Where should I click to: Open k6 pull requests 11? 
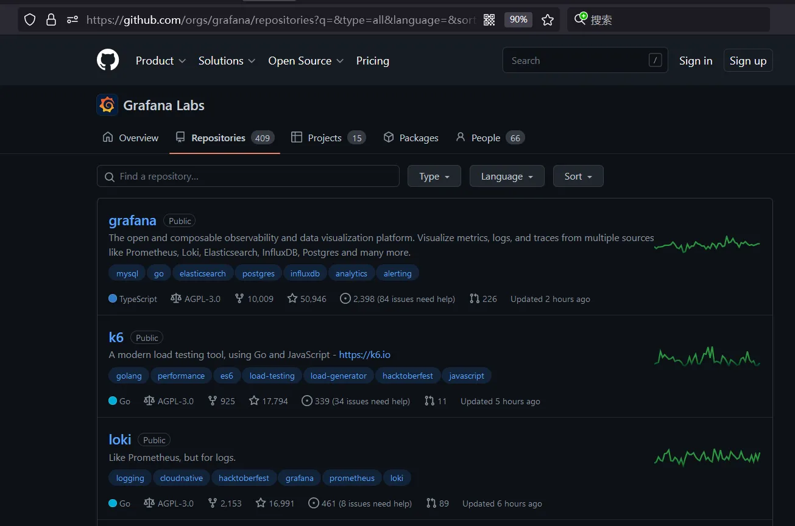point(436,401)
